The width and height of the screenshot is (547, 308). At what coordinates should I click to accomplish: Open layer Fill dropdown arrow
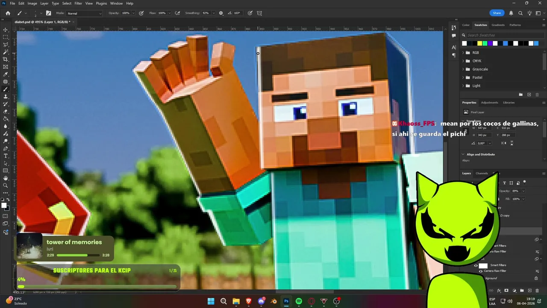pyautogui.click(x=523, y=199)
